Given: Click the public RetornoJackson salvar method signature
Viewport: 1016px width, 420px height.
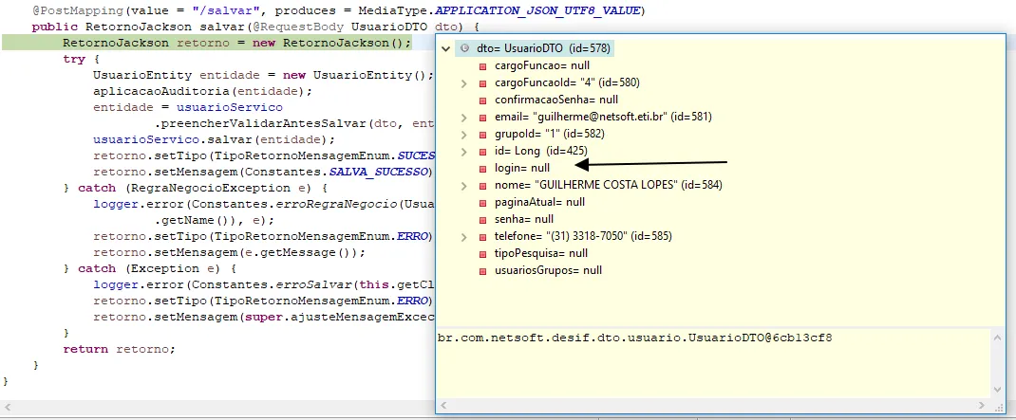Looking at the screenshot, I should (x=256, y=27).
